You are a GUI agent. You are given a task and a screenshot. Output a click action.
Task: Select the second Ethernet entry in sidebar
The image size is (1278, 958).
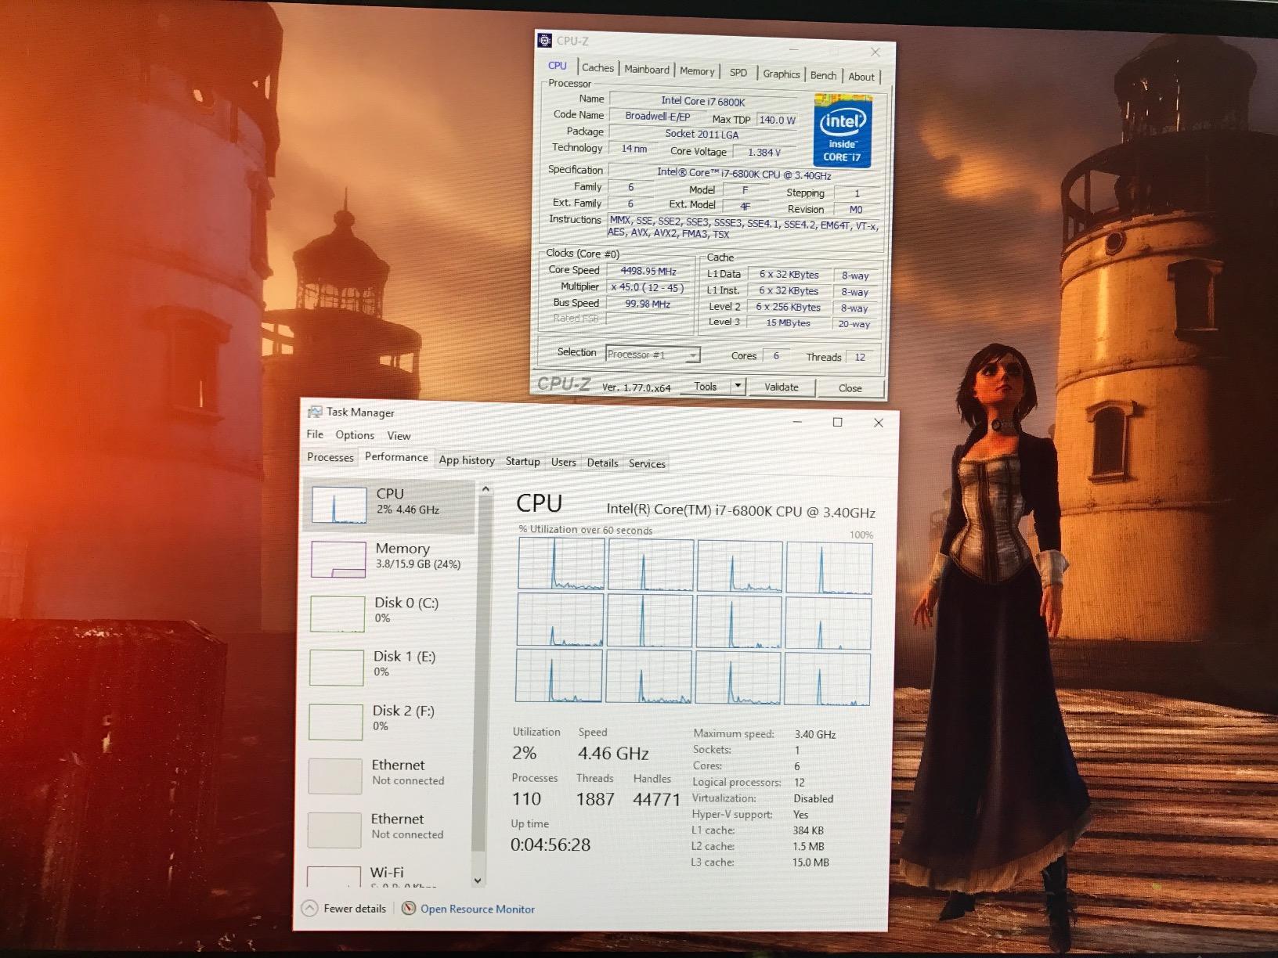click(384, 828)
